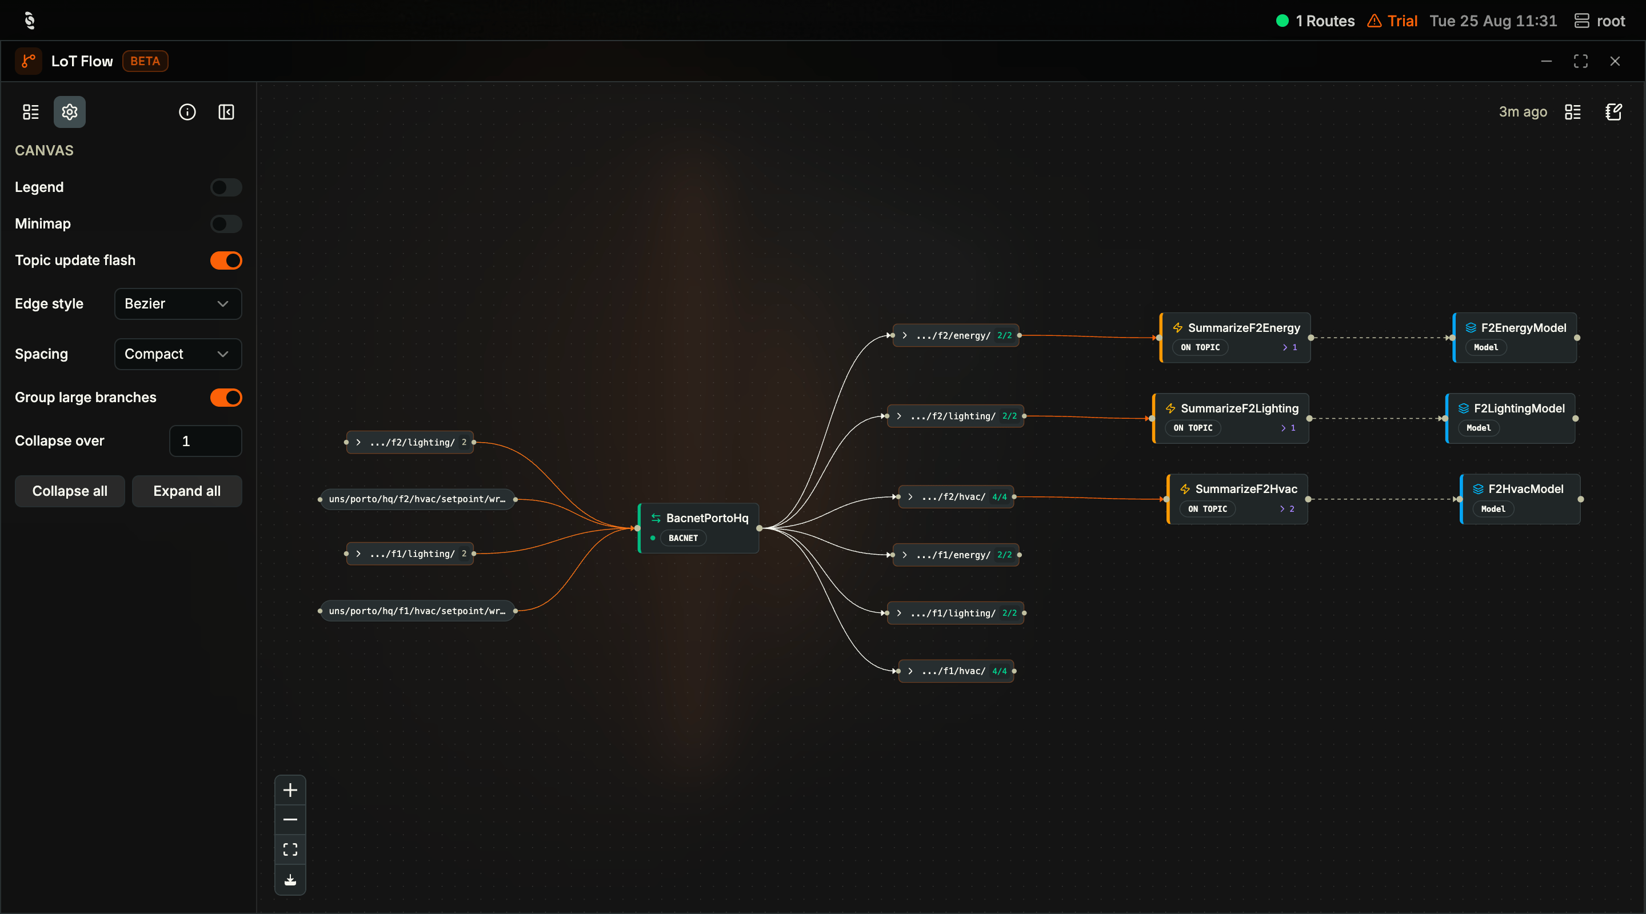The height and width of the screenshot is (914, 1646).
Task: Click Model badge on F2HvacModel
Action: pyautogui.click(x=1493, y=509)
